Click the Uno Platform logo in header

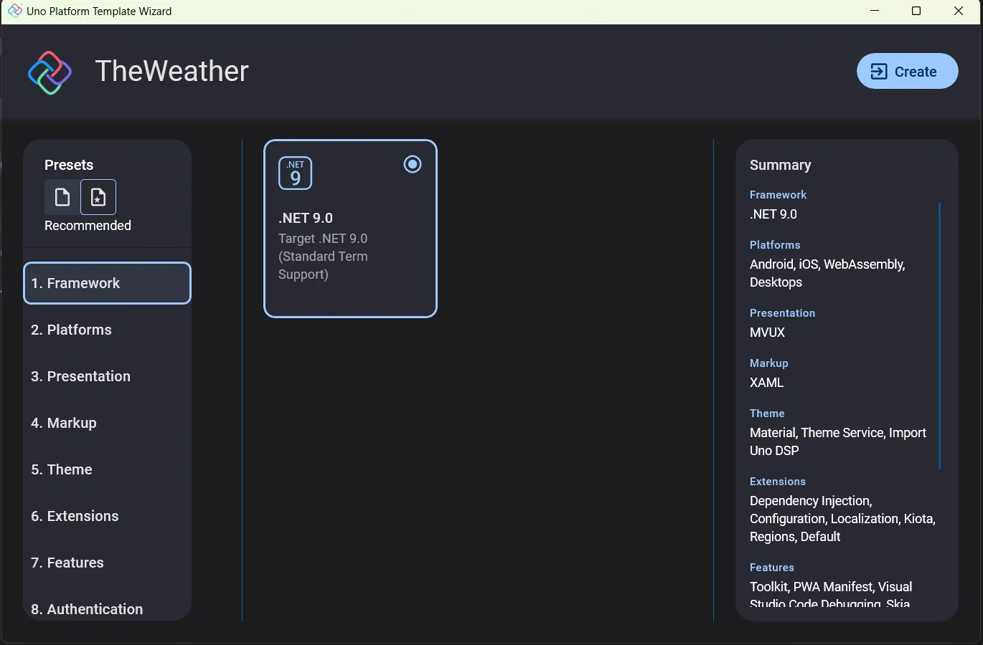(50, 72)
